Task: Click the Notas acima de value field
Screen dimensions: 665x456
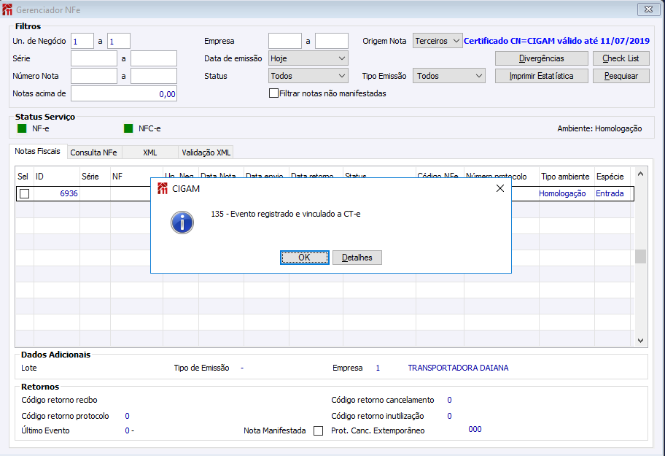Action: coord(124,93)
